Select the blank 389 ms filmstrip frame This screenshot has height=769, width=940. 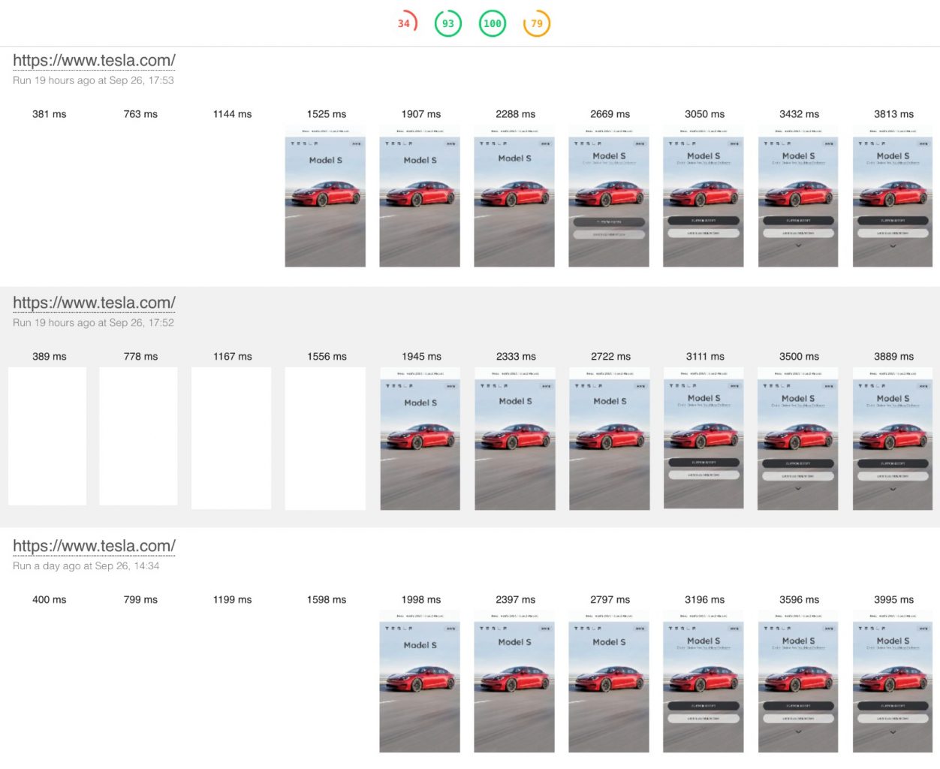pyautogui.click(x=47, y=436)
